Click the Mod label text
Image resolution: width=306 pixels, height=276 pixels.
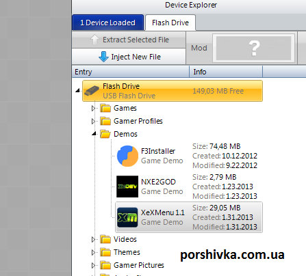click(x=199, y=48)
